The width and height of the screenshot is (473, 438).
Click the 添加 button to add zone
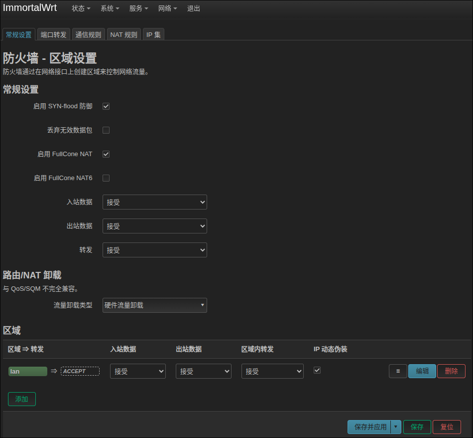[22, 399]
